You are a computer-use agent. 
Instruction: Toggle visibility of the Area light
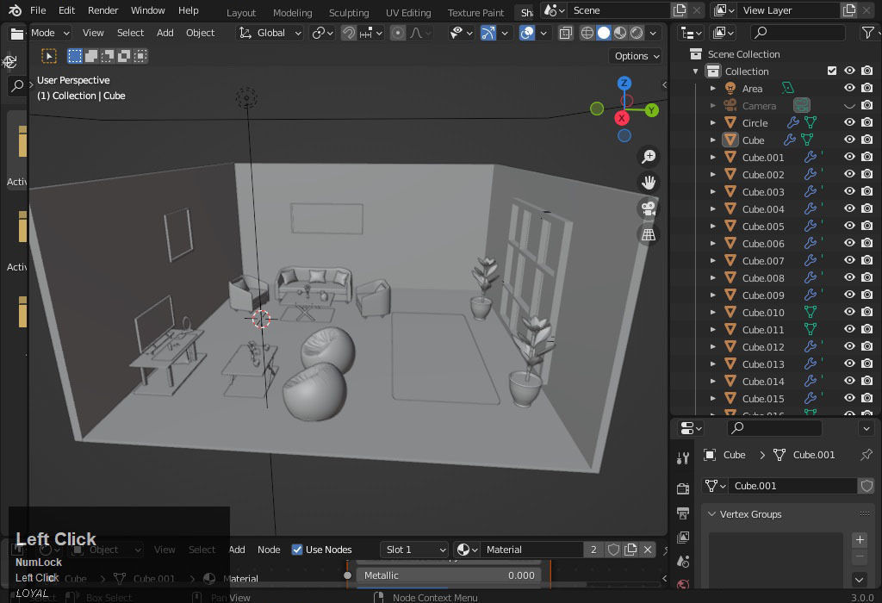point(848,87)
